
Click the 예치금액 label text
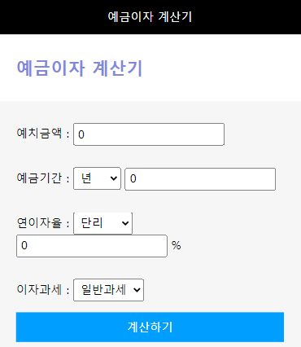[x=40, y=134]
